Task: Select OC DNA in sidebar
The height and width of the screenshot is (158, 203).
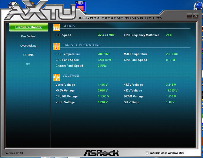Action: click(28, 55)
